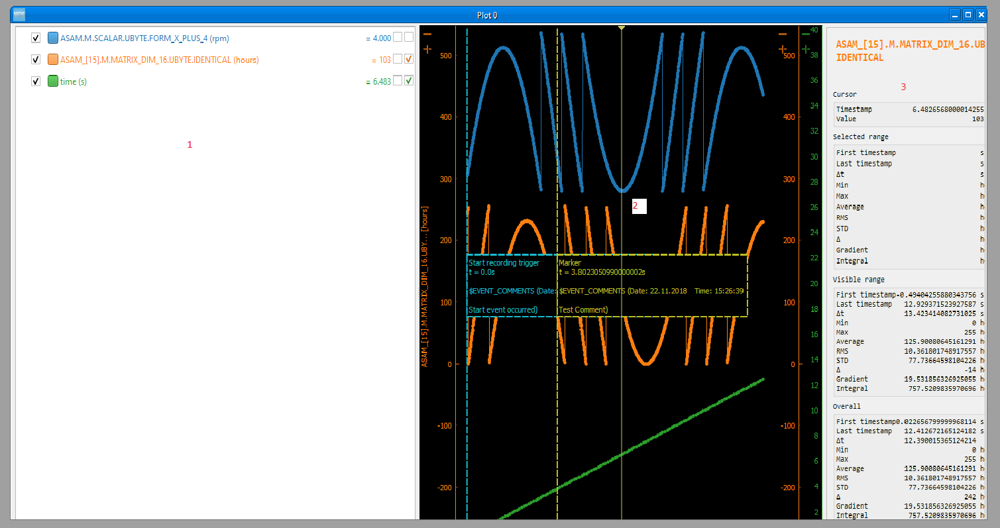Disable the time (s) channel checkbox
The image size is (1000, 528).
[x=36, y=81]
